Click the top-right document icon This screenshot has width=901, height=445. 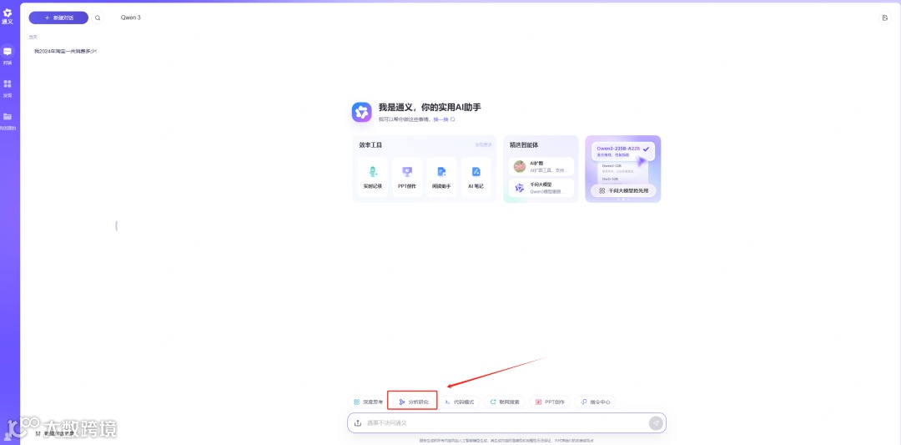coord(884,18)
